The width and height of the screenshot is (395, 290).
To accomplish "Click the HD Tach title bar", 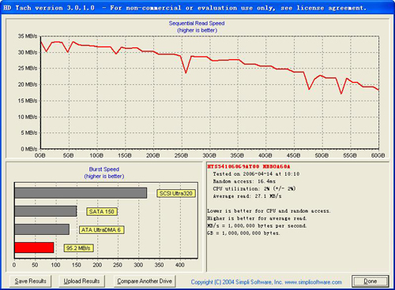I will [x=197, y=8].
